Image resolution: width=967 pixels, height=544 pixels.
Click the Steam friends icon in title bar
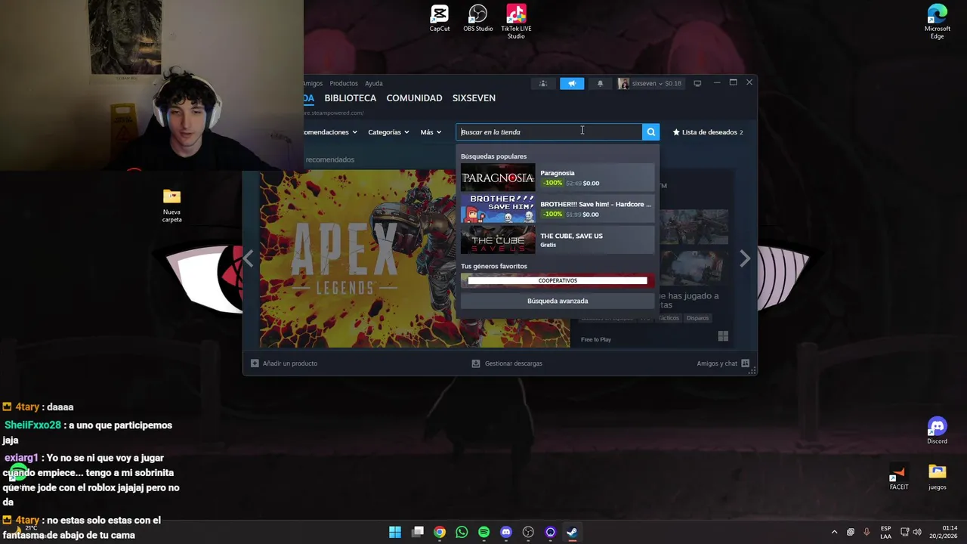click(x=542, y=83)
